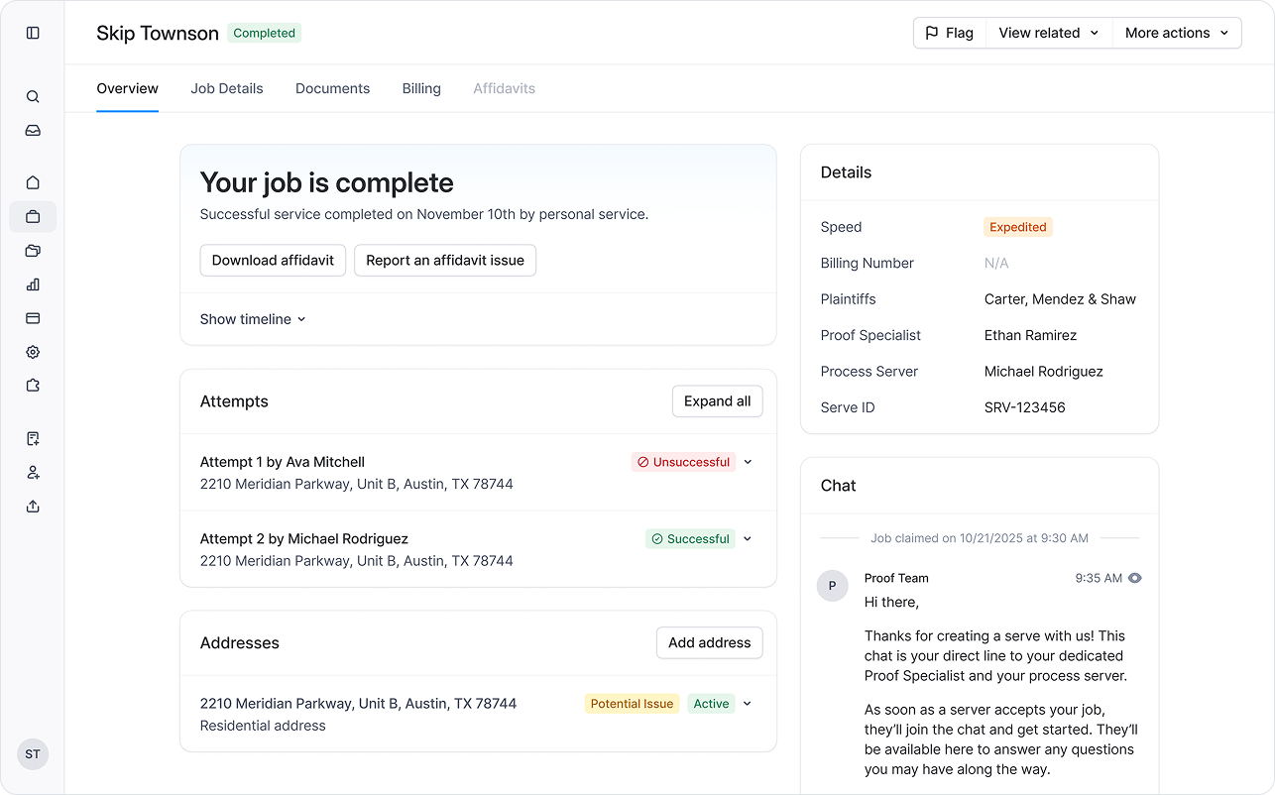Open the inbox icon in sidebar
1275x795 pixels.
[33, 131]
